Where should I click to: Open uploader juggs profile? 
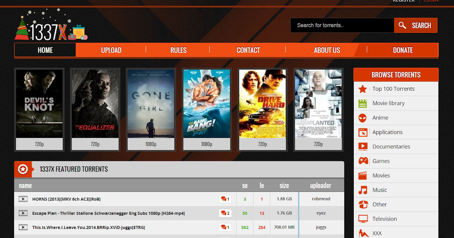point(321,227)
